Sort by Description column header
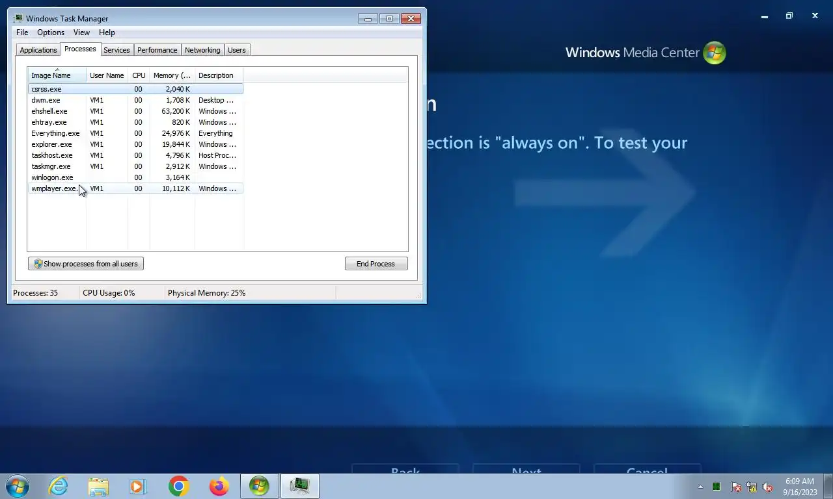 [x=219, y=75]
